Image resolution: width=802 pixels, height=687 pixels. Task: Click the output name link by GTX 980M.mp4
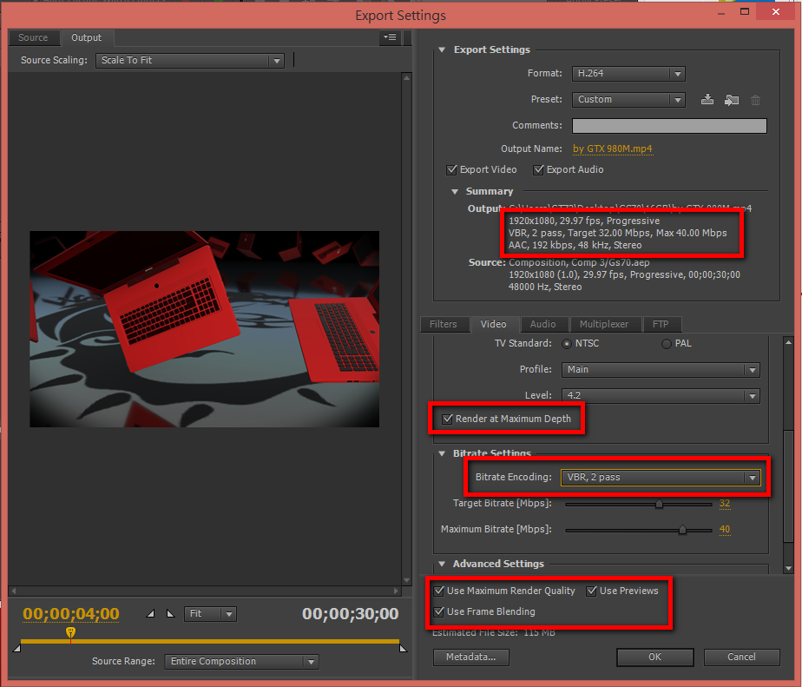click(x=612, y=149)
